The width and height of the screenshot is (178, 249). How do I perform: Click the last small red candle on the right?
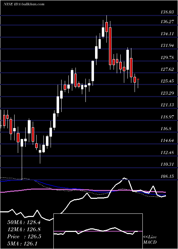coord(138,79)
